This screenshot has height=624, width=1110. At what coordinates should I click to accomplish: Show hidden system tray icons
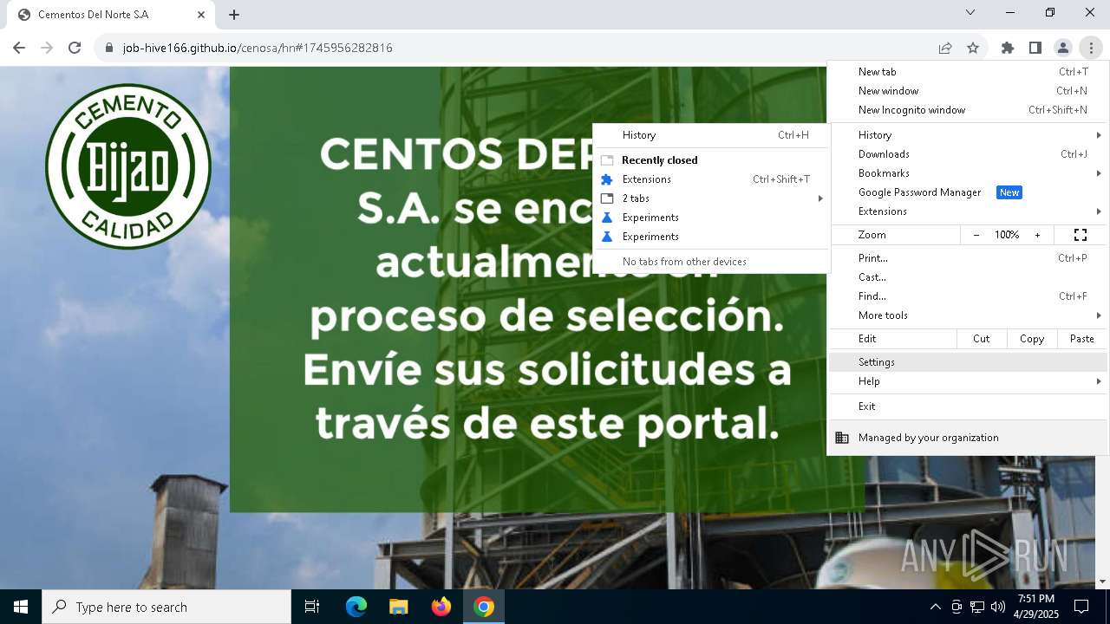(x=936, y=607)
